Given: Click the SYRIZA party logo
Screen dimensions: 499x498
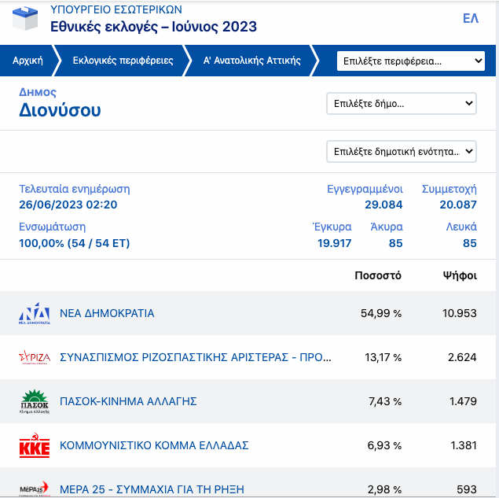Looking at the screenshot, I should 35,357.
